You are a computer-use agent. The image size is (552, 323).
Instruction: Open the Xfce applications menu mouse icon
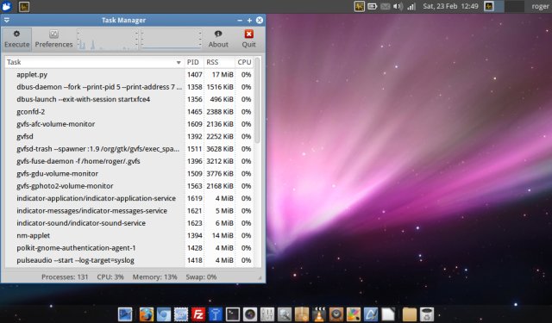(7, 6)
